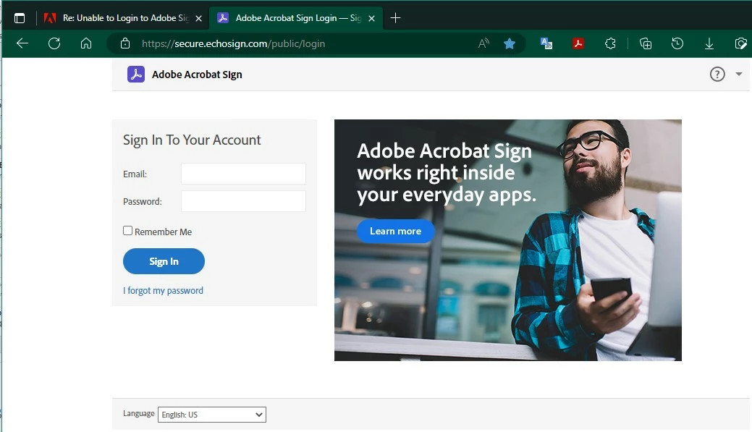Image resolution: width=752 pixels, height=432 pixels.
Task: Open the Extensions puzzle icon
Action: click(610, 43)
